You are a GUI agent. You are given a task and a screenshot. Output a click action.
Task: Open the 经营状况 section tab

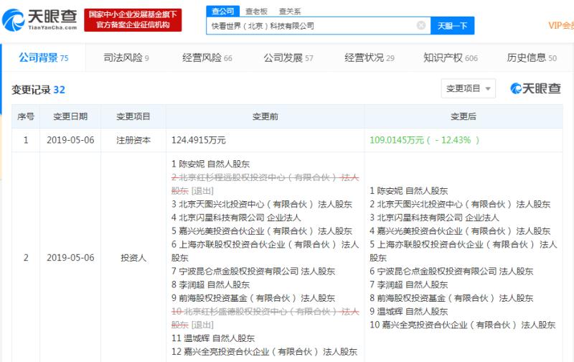tap(369, 57)
